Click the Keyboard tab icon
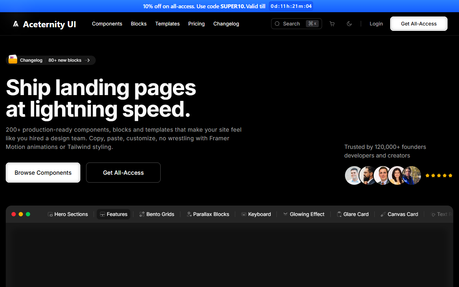Screen dimensions: 459x287 click(244, 215)
